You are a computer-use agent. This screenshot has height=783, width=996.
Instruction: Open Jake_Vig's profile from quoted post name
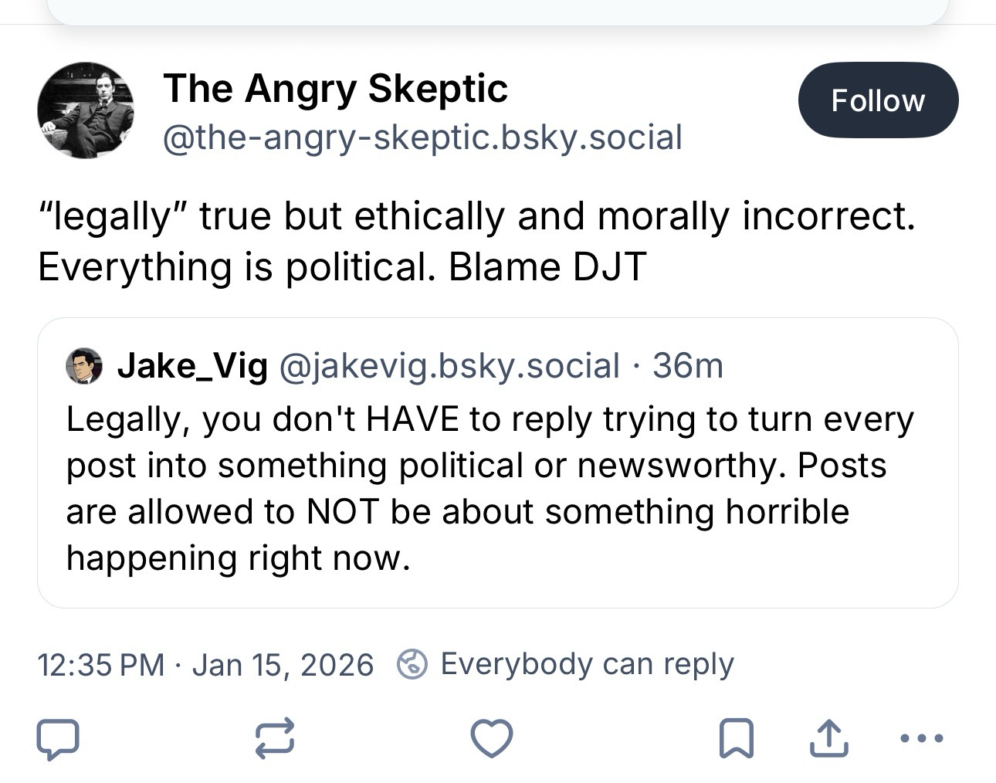(x=192, y=366)
